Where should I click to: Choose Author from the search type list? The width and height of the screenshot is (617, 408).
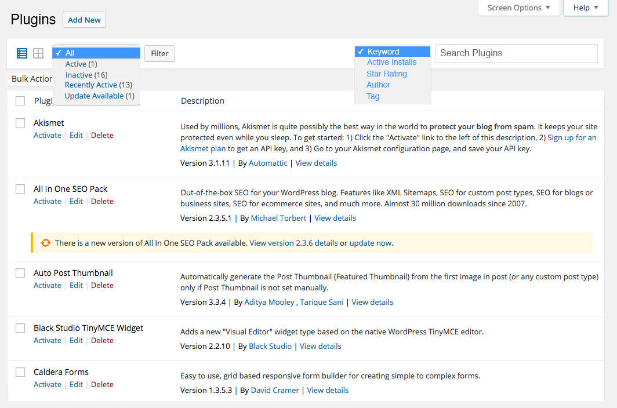pyautogui.click(x=378, y=84)
